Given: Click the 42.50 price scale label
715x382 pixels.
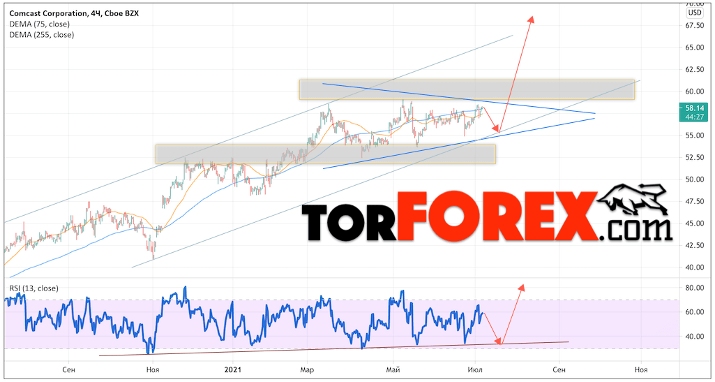Looking at the screenshot, I should 693,245.
